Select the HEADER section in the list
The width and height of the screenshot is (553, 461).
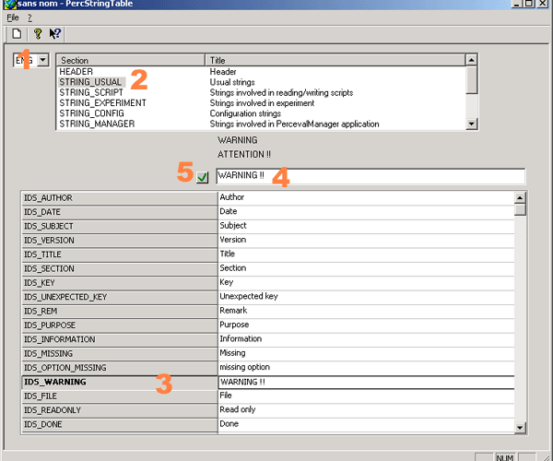[x=76, y=71]
